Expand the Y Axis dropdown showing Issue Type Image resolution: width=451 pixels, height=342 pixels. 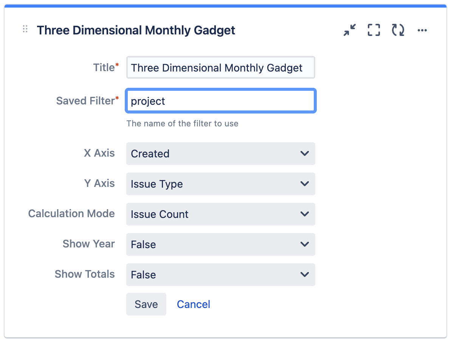click(x=220, y=184)
